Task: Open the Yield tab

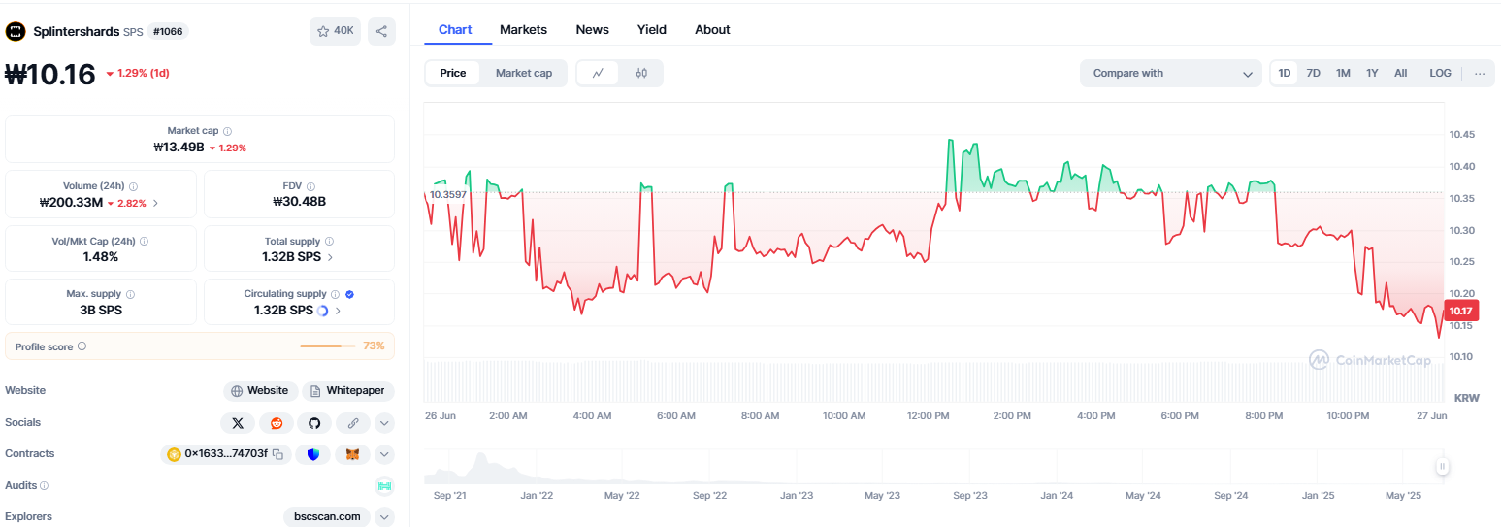Action: click(652, 29)
